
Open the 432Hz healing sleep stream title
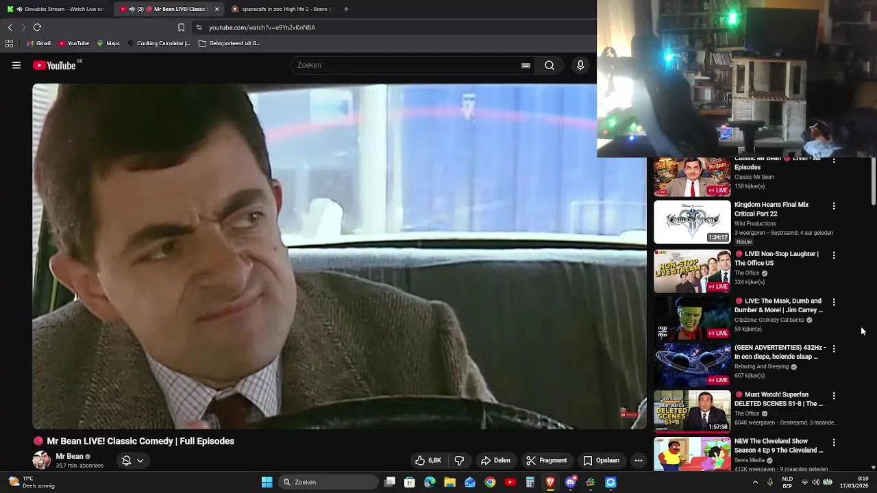click(780, 352)
